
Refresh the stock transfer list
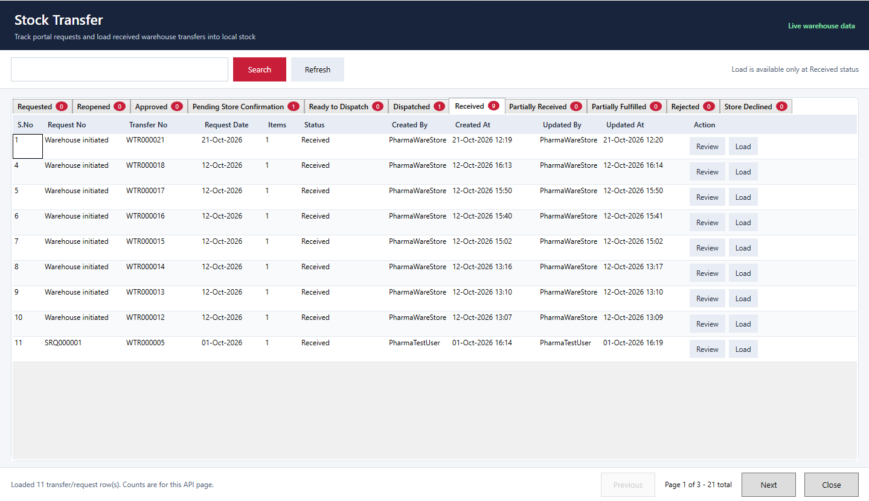[318, 69]
